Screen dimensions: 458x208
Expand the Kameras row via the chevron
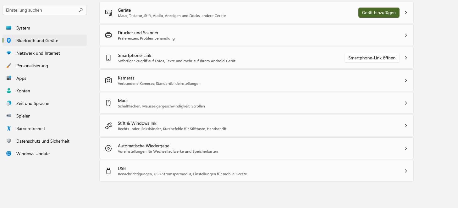pyautogui.click(x=406, y=80)
